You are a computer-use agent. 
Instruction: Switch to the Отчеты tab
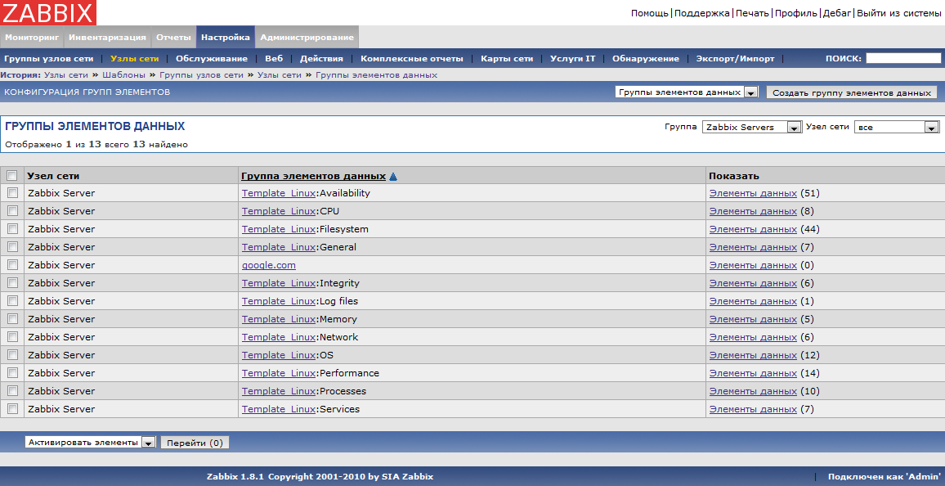click(173, 38)
